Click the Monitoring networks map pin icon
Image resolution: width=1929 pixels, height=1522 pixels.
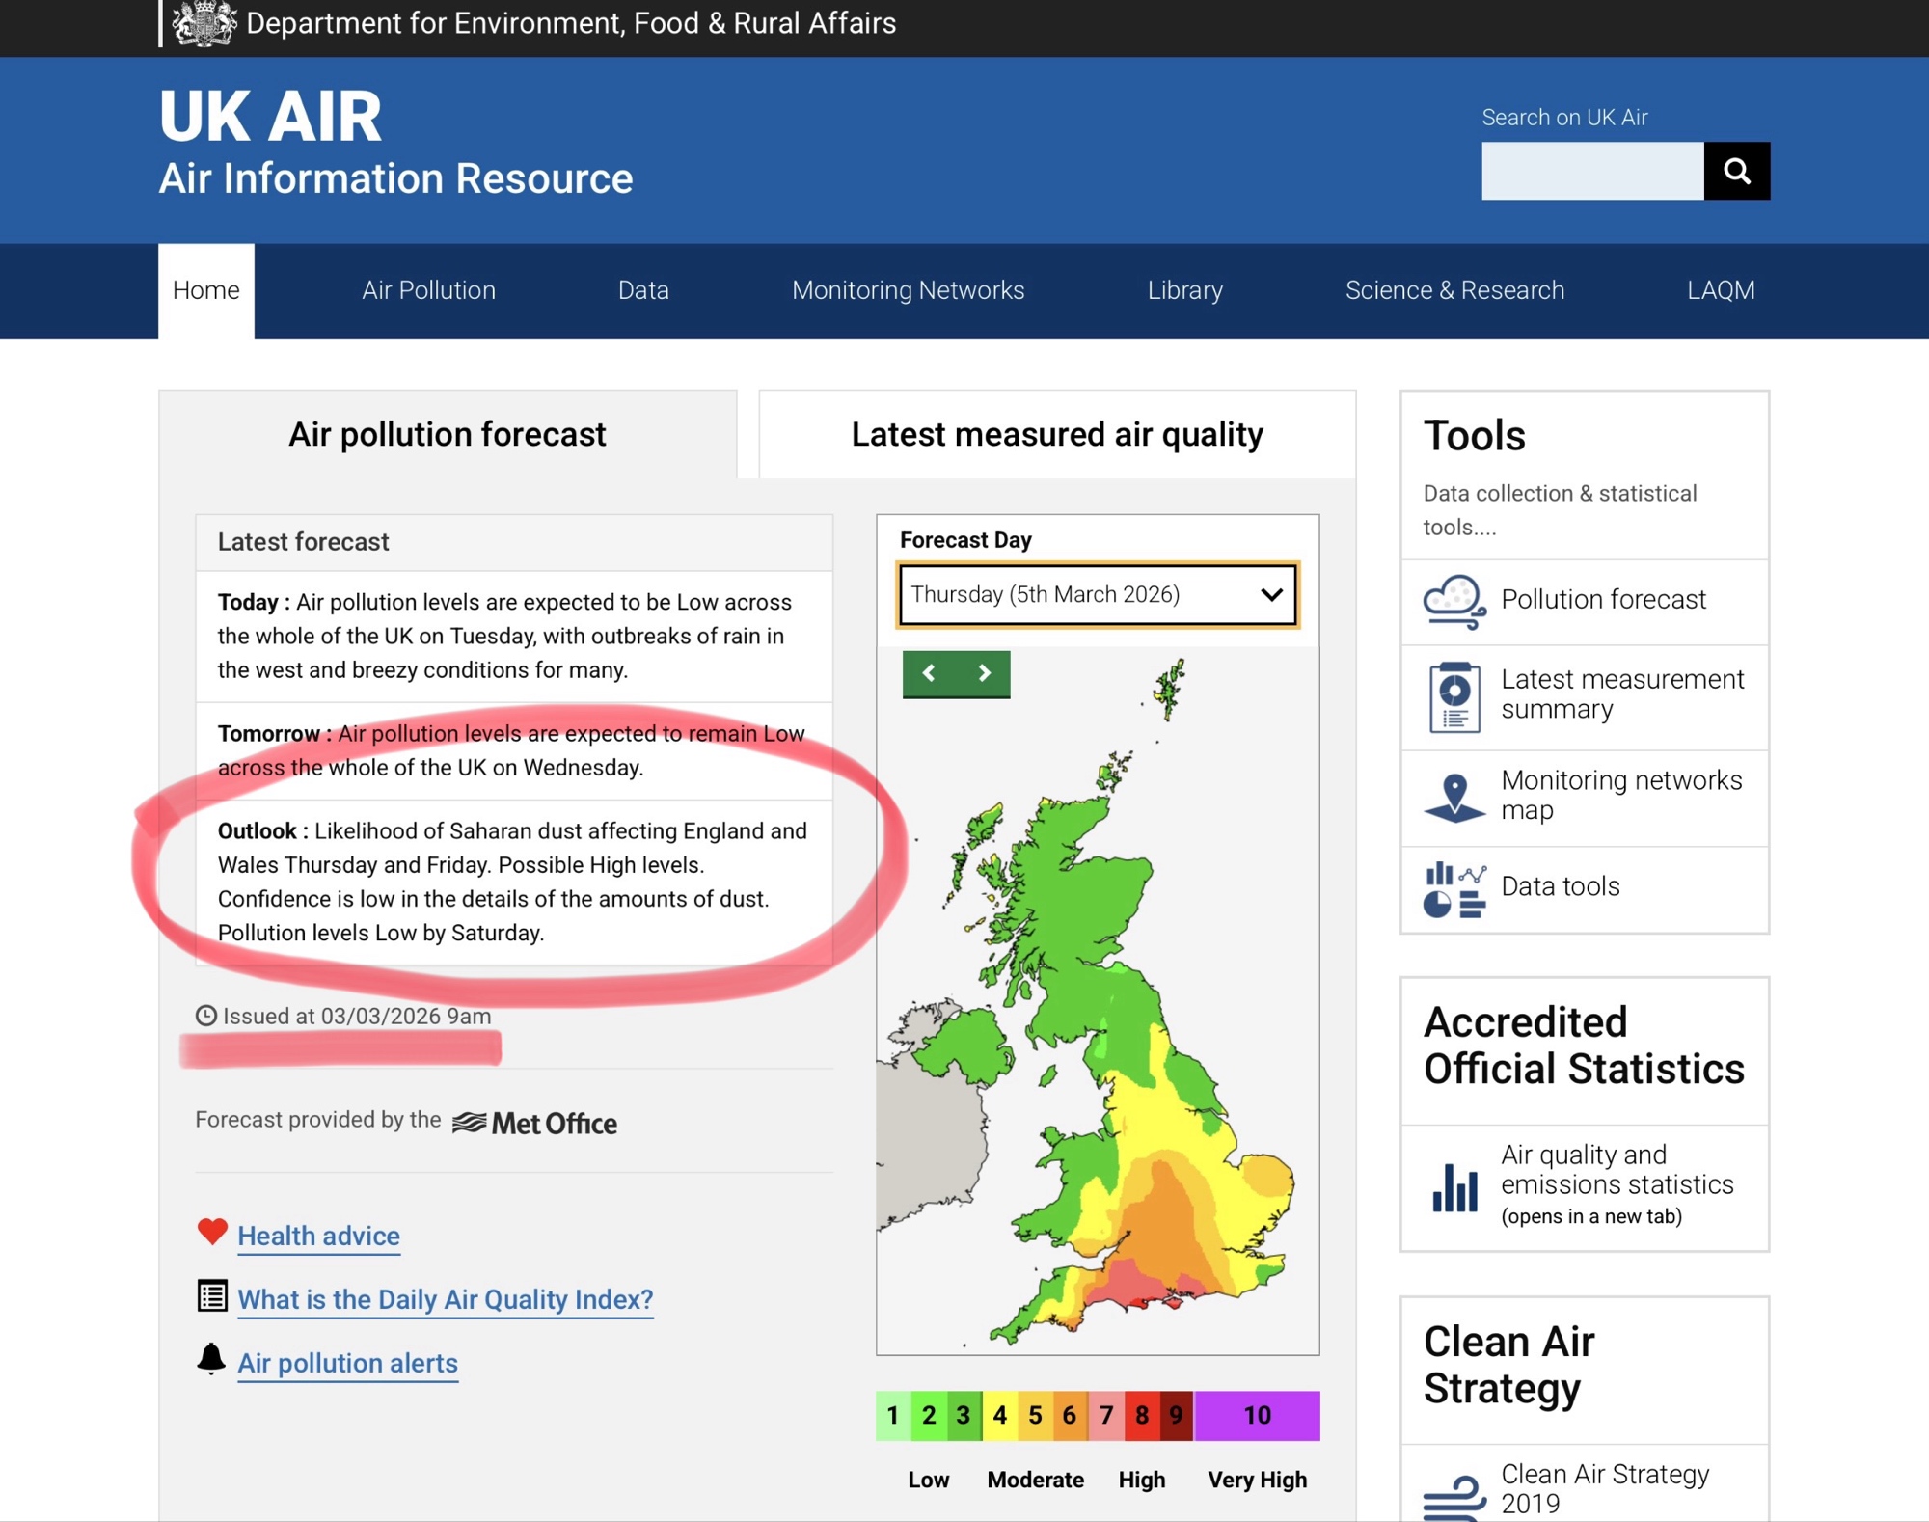[1454, 797]
